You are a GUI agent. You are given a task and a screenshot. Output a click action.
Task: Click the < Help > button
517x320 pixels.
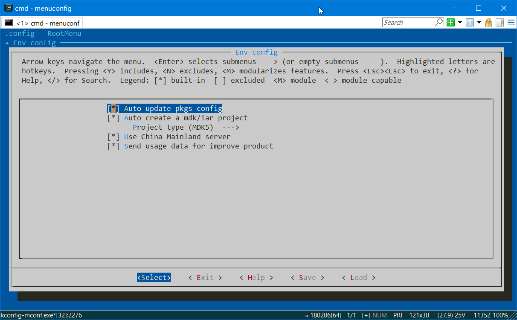click(x=256, y=277)
